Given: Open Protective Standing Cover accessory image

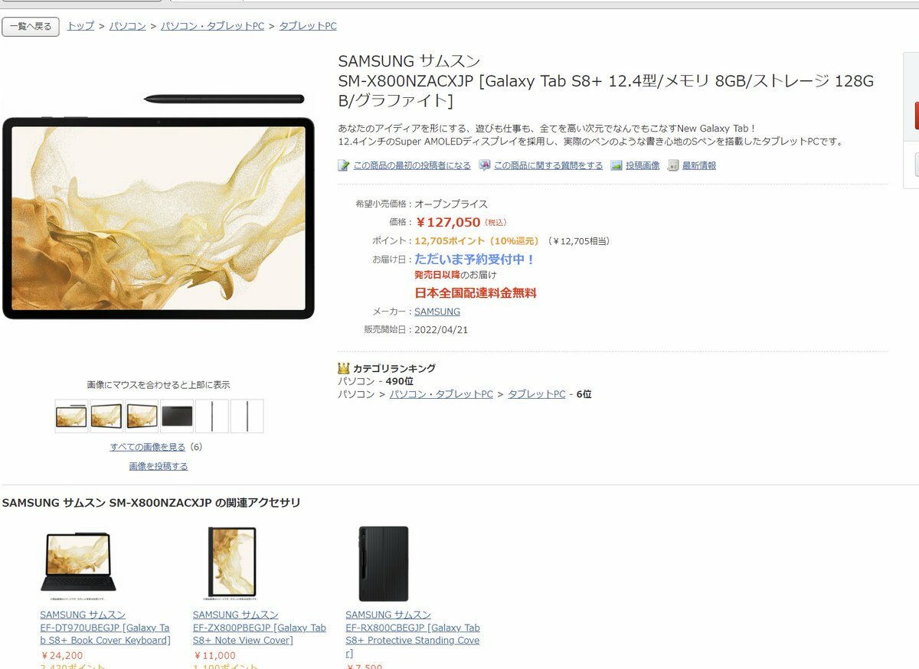Looking at the screenshot, I should (x=384, y=563).
